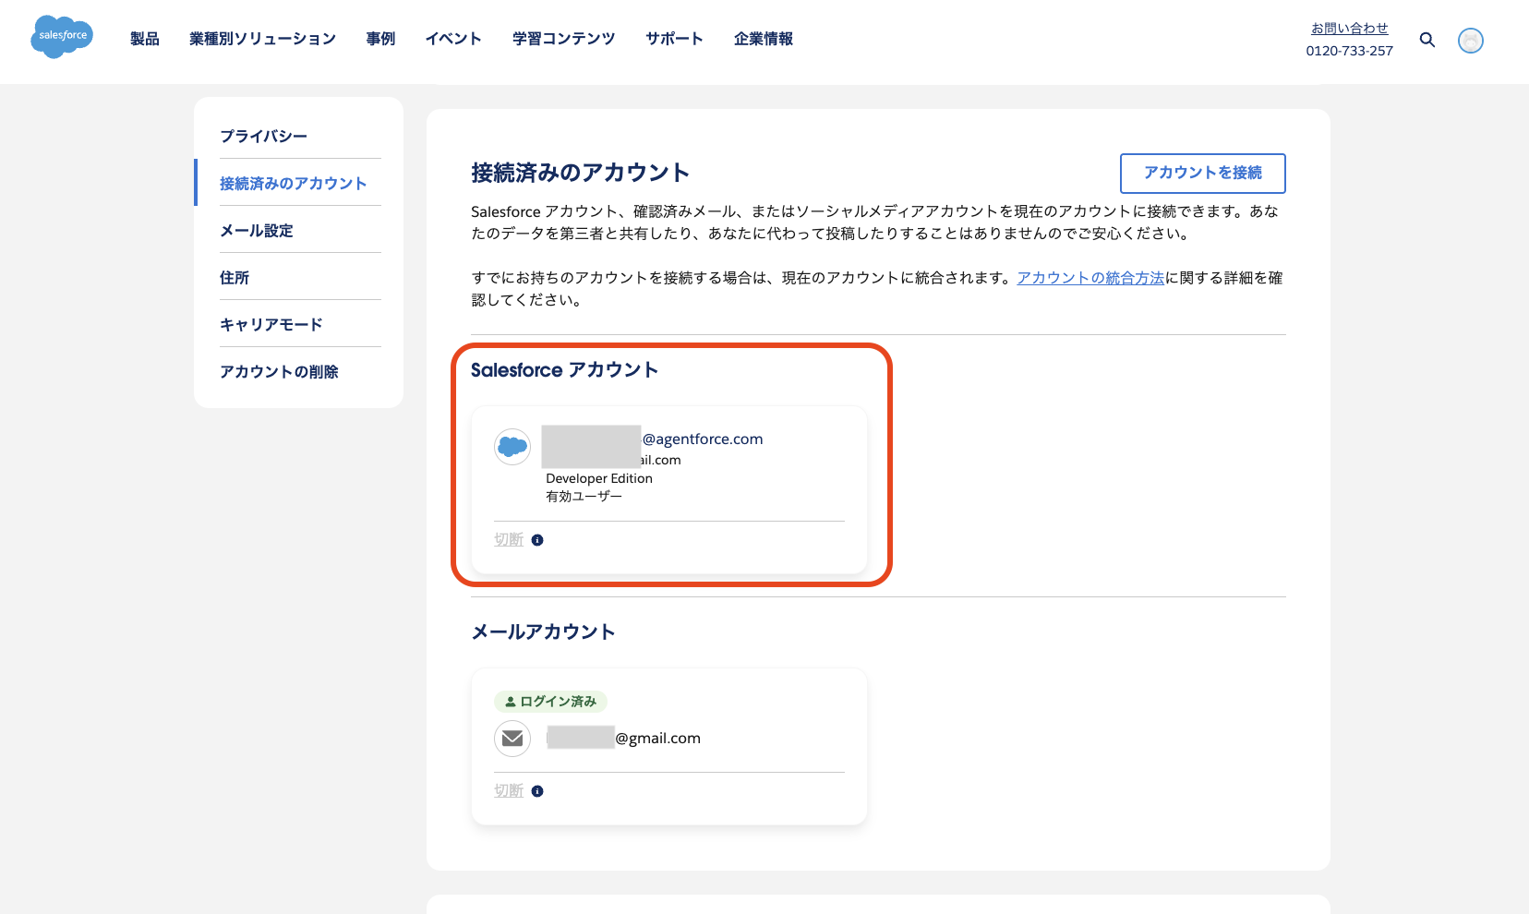Open the search magnifier icon
Screen dimensions: 1529x914
(x=1427, y=40)
